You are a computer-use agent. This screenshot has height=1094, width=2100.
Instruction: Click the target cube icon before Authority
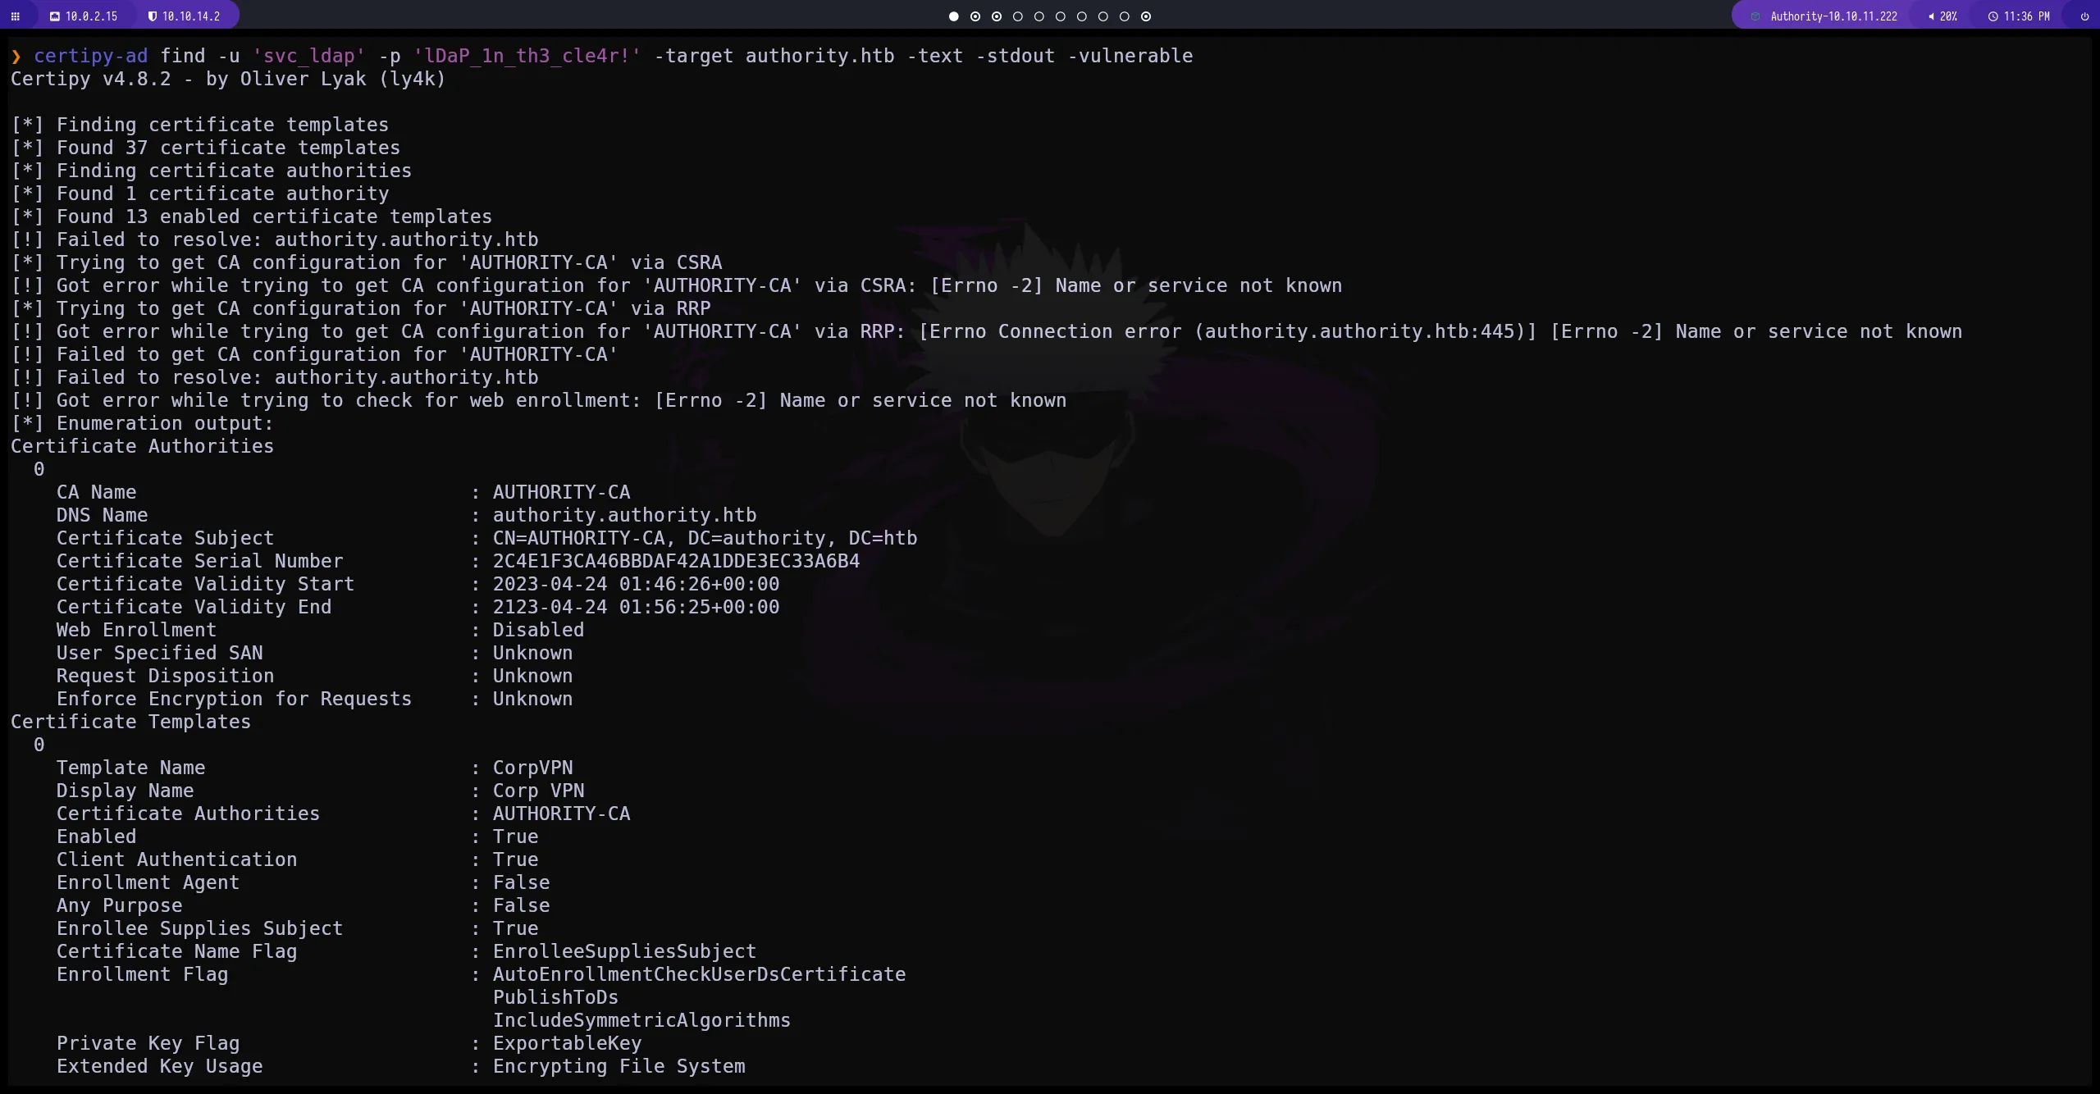(1755, 16)
